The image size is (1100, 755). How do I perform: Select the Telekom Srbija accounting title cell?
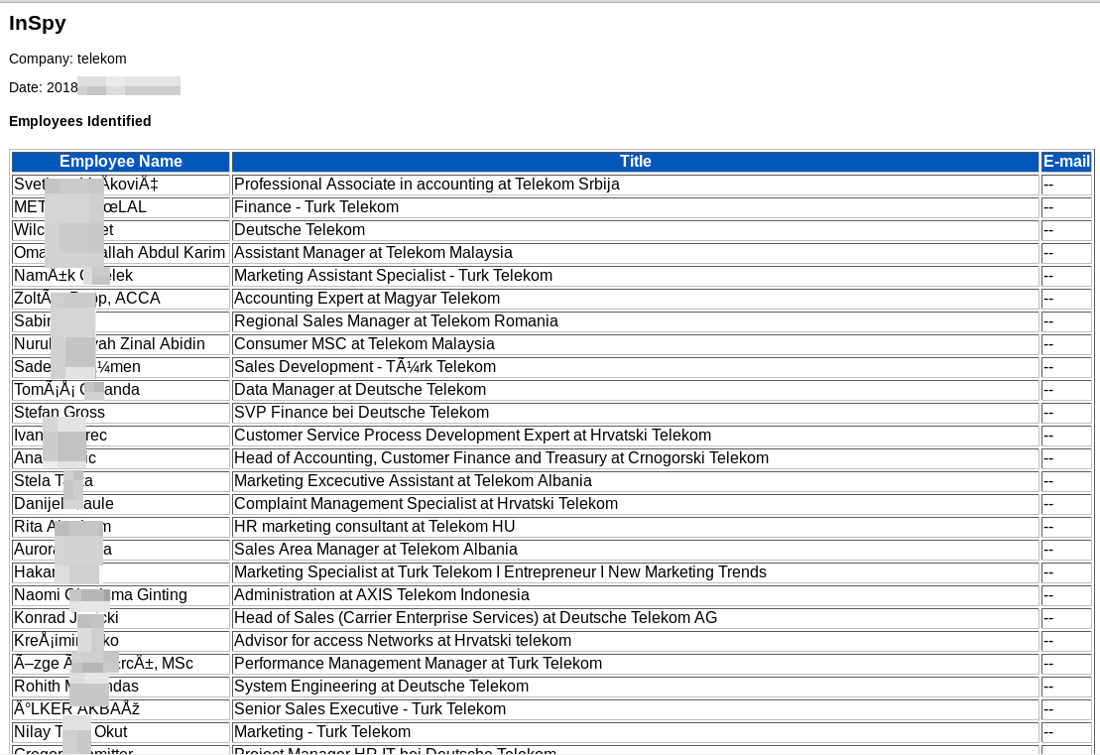[427, 185]
